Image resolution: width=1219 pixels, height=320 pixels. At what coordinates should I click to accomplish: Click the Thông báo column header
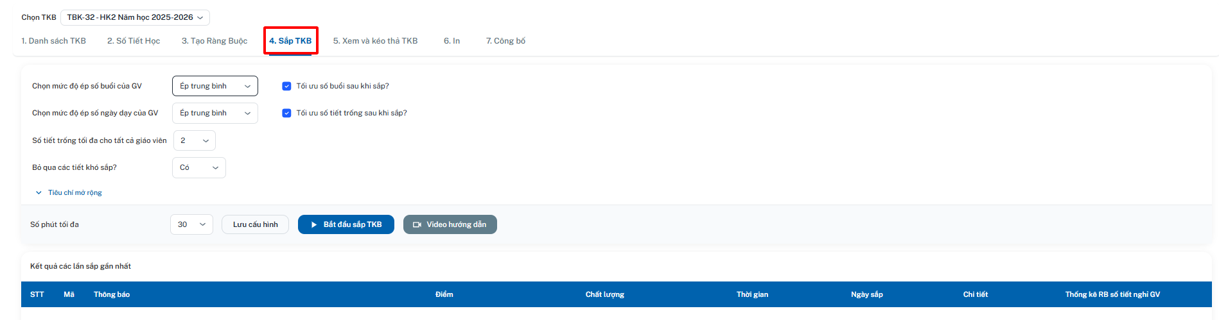click(x=112, y=294)
